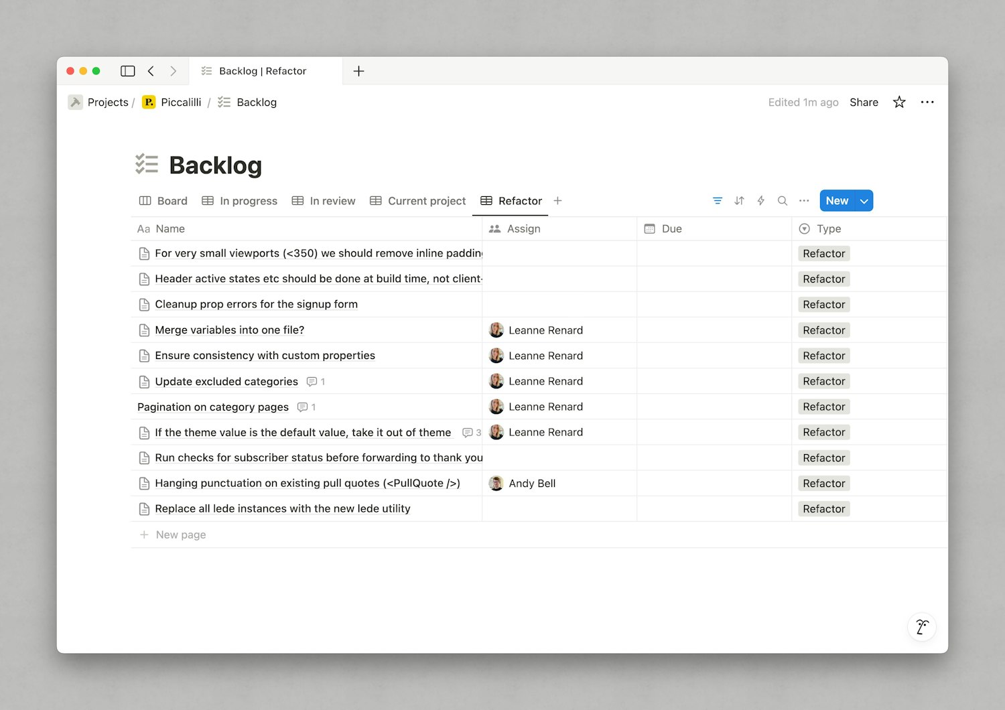Open the Current project view tab
Screen dimensions: 1005x710
(418, 201)
